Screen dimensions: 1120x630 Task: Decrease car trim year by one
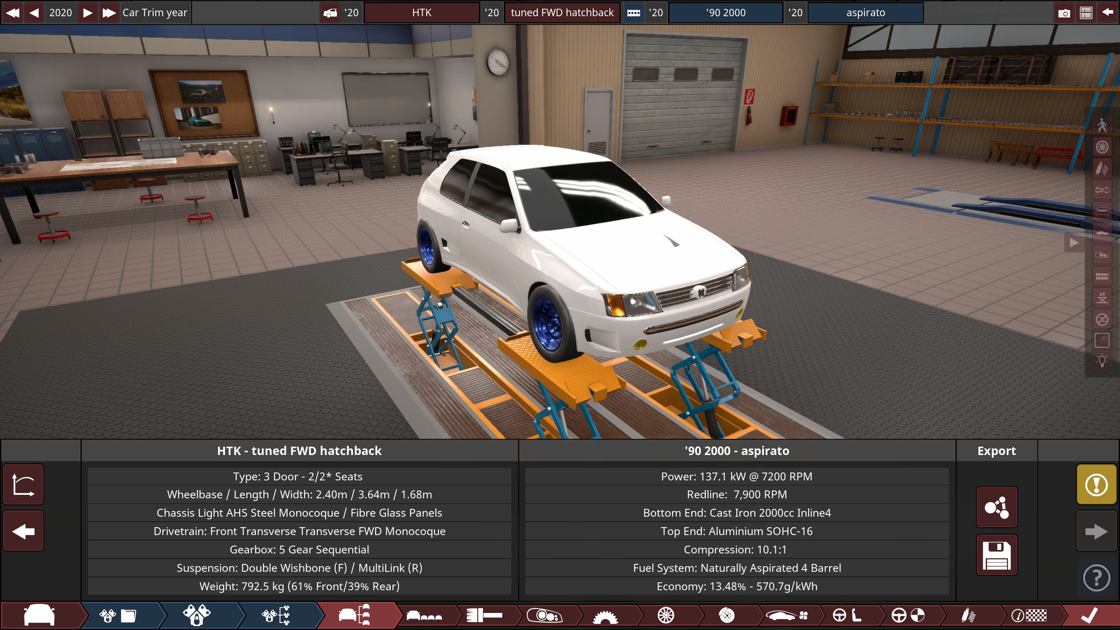pyautogui.click(x=34, y=13)
